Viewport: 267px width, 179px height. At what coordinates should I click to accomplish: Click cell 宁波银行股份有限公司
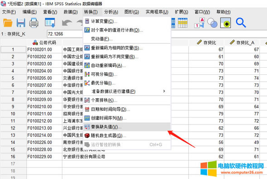coord(125,156)
